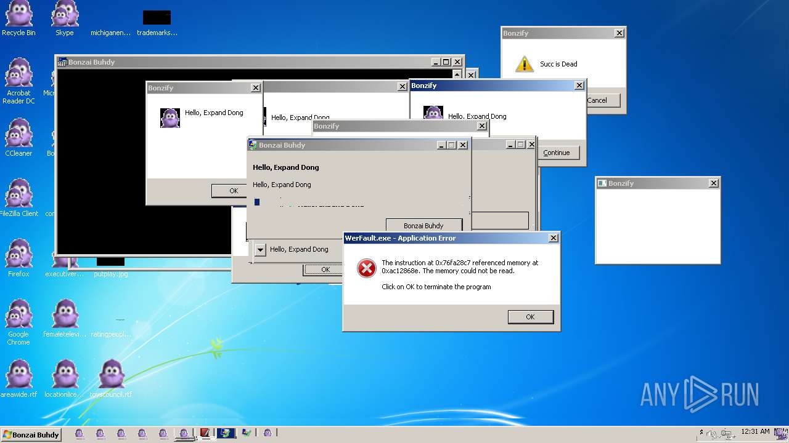Screen dimensions: 789x443
Task: Show hidden tray icons chevron
Action: tap(701, 433)
